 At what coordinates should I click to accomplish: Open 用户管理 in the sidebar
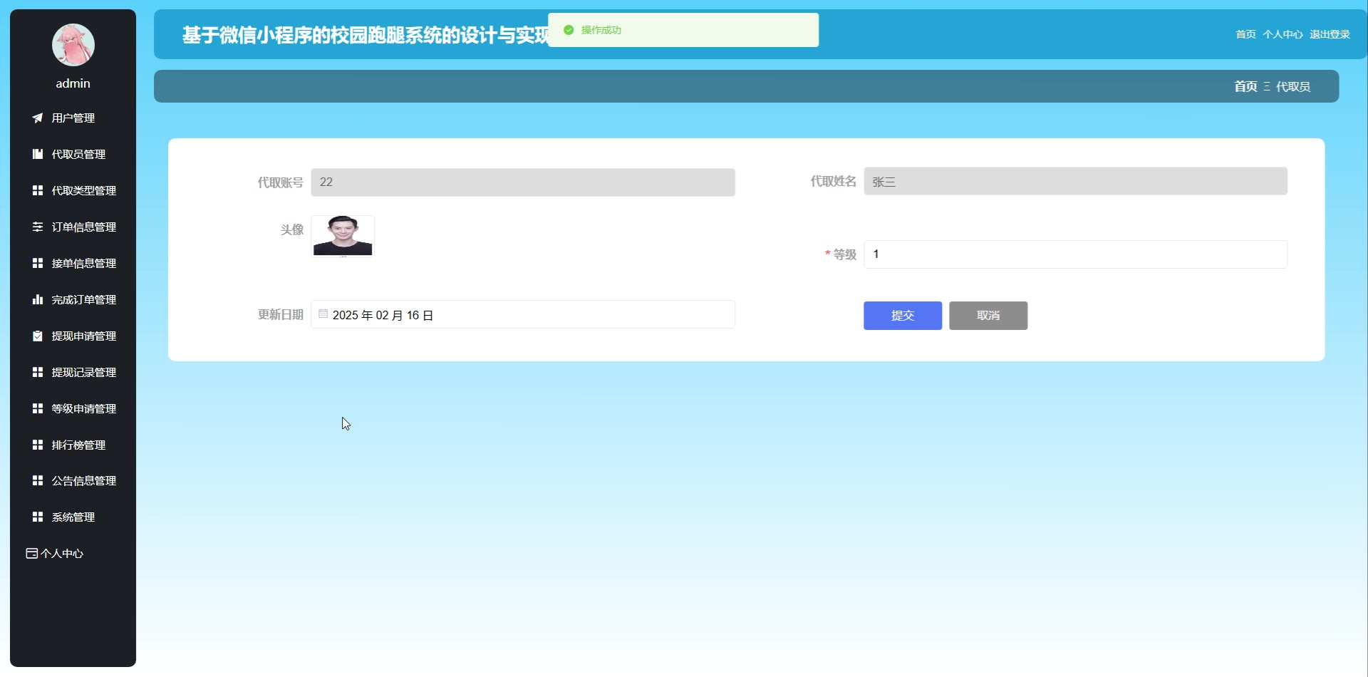pos(73,118)
